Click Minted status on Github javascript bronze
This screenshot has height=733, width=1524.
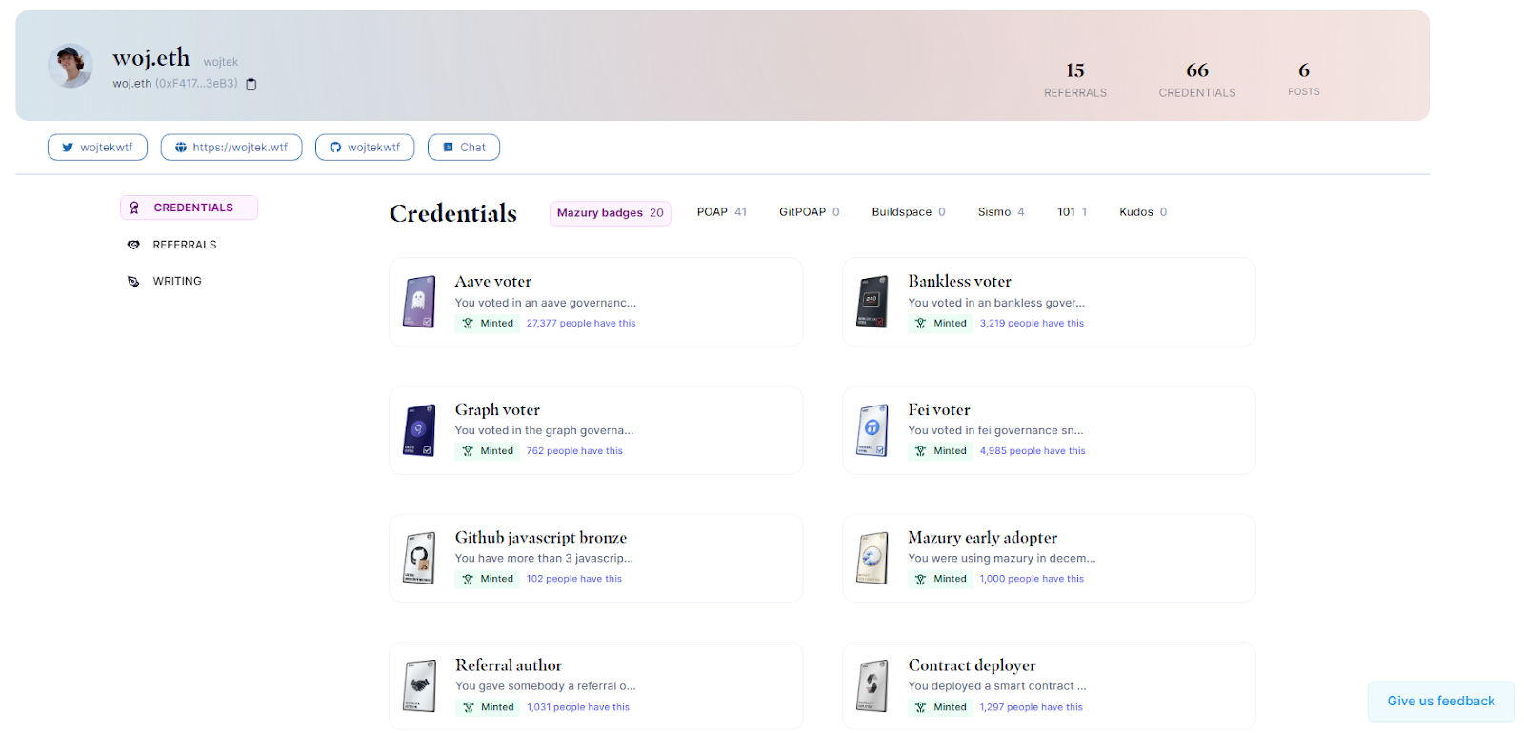click(488, 579)
